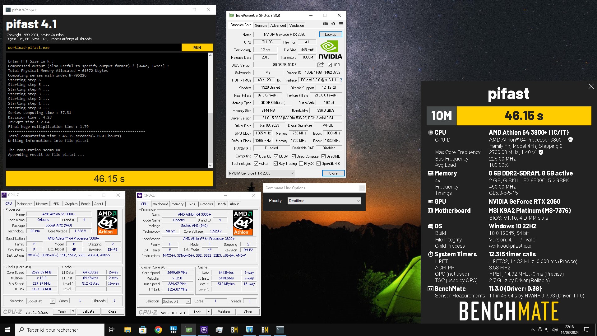
Task: Click Lookup button in GPU-Z
Action: click(331, 35)
